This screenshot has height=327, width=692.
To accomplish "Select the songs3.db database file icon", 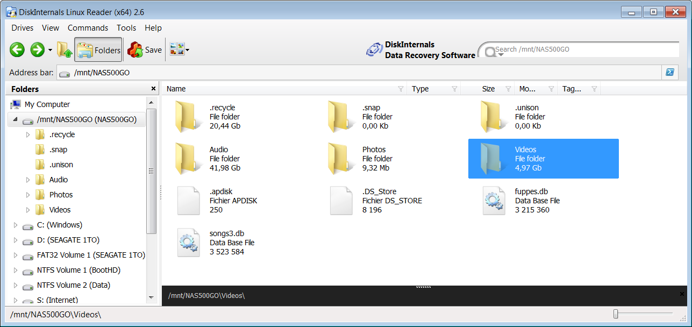I will click(188, 243).
